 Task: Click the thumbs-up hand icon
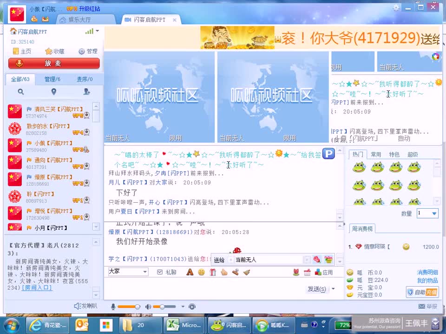click(224, 272)
